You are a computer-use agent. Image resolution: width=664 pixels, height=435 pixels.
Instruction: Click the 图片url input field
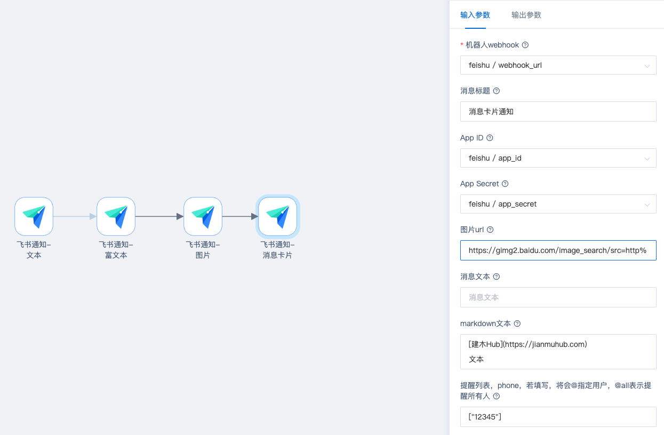click(558, 250)
